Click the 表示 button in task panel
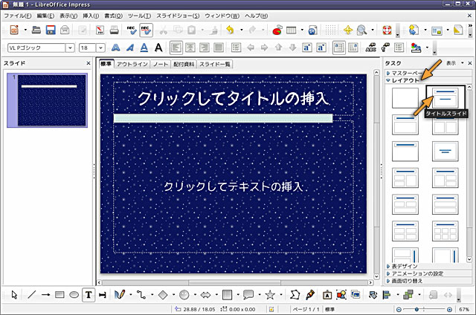 pos(451,63)
